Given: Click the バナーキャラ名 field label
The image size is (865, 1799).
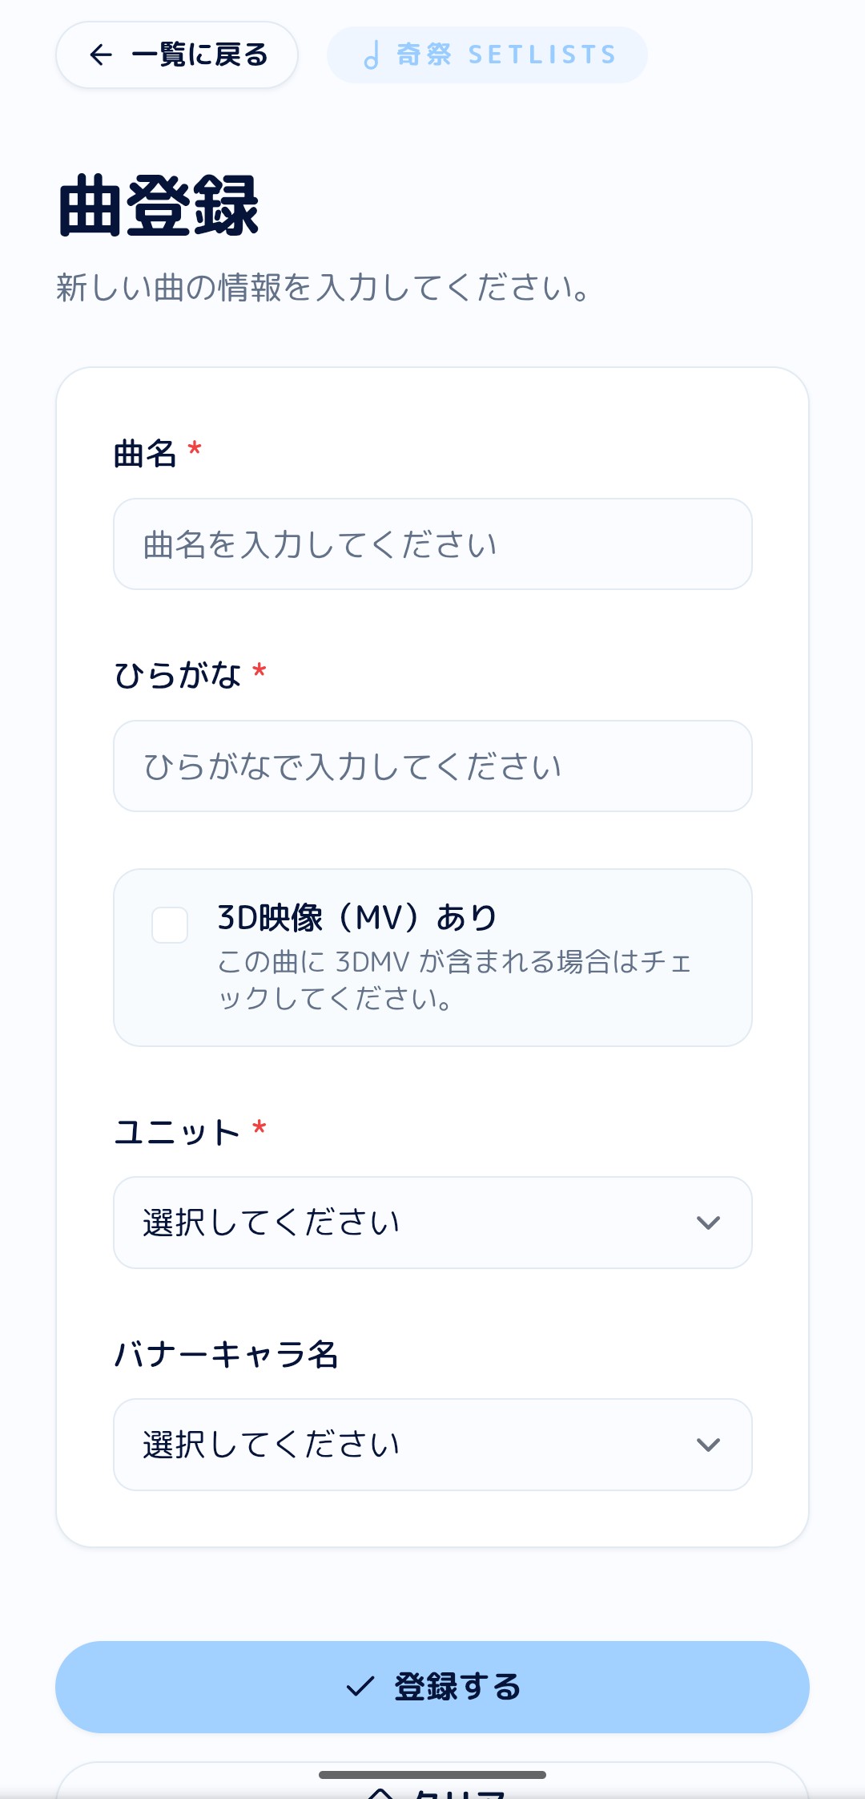Looking at the screenshot, I should (226, 1354).
